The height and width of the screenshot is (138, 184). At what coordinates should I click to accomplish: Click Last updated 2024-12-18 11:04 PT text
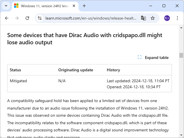[x=138, y=81]
